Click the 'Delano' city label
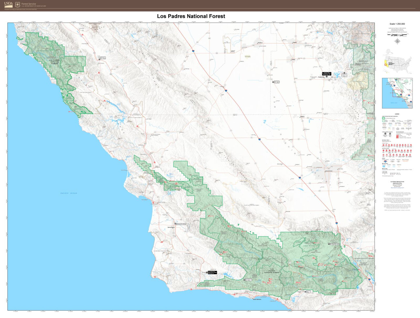Image resolution: width=420 pixels, height=318 pixels. click(x=302, y=117)
